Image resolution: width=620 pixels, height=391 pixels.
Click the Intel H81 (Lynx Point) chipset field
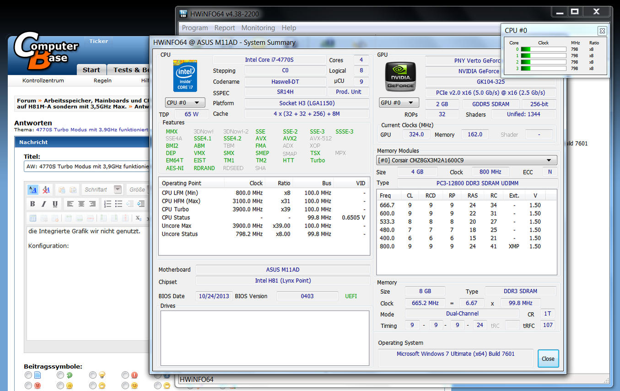tap(283, 281)
